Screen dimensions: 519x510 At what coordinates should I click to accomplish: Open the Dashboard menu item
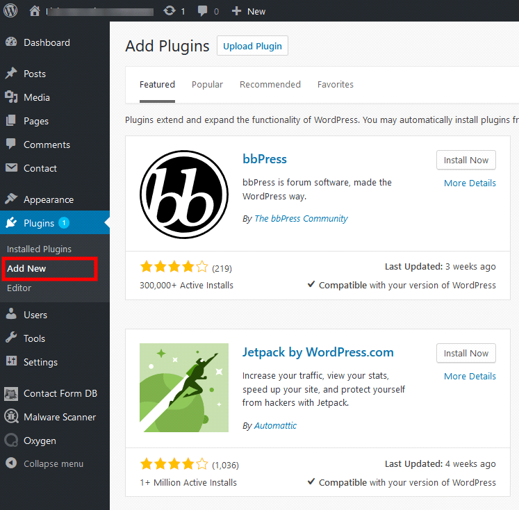click(x=47, y=42)
